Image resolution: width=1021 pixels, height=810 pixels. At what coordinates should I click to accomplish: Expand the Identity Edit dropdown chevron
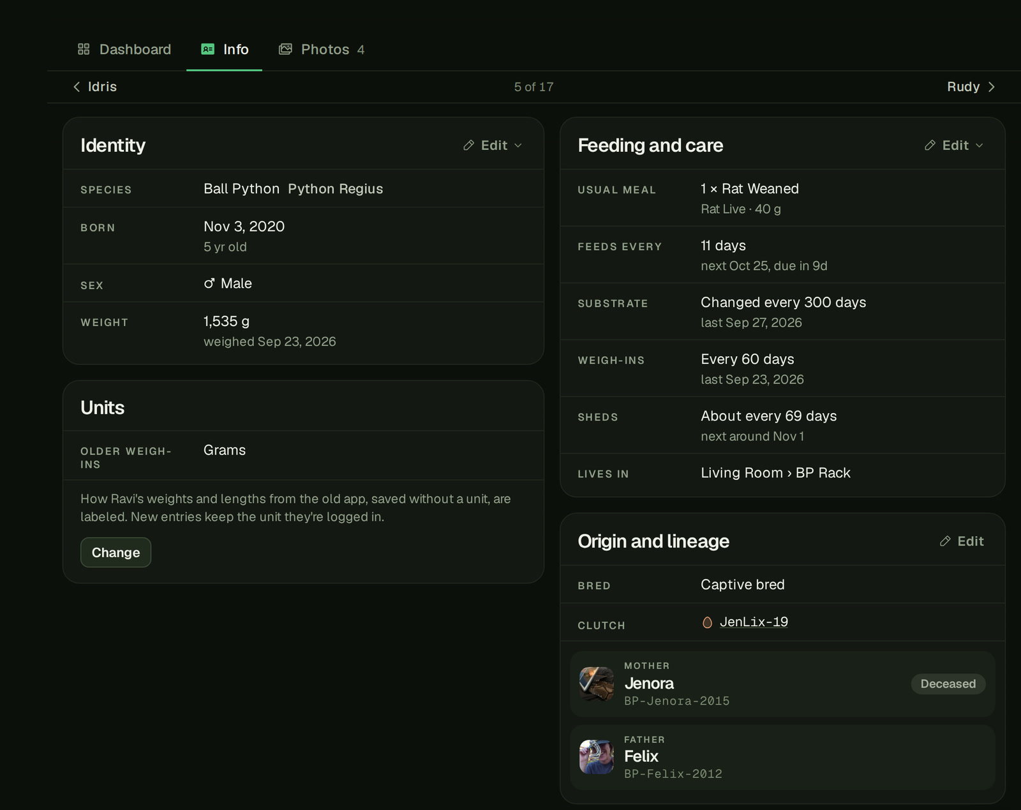point(518,146)
